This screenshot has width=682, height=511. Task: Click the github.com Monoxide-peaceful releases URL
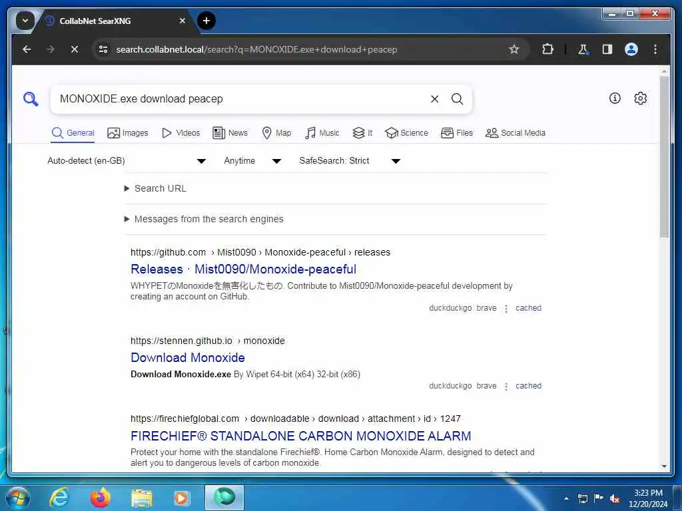click(x=260, y=252)
